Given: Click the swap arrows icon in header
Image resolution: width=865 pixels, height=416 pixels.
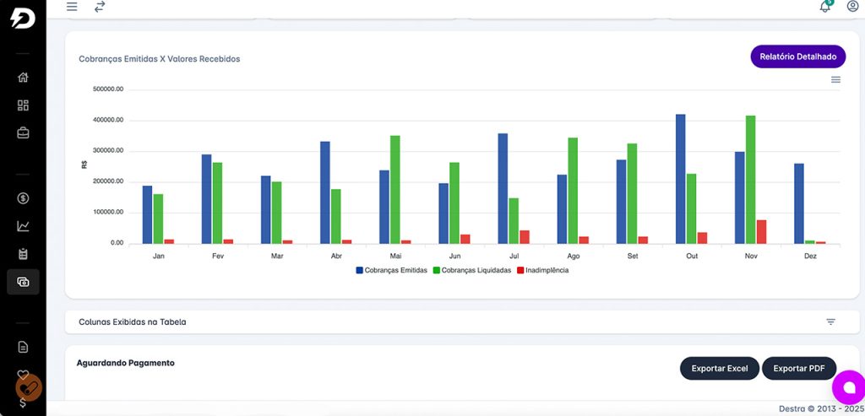Looking at the screenshot, I should (100, 7).
